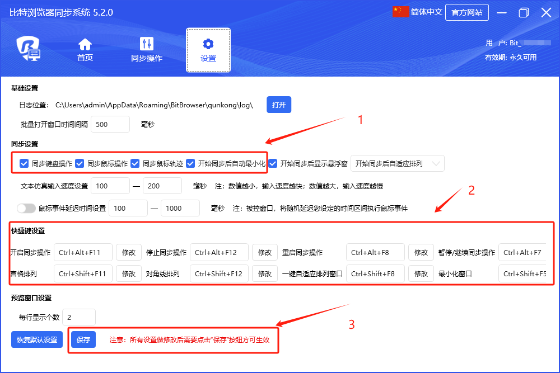
Task: Enable 鼠标事件延迟时间设置 switch
Action: 26,208
